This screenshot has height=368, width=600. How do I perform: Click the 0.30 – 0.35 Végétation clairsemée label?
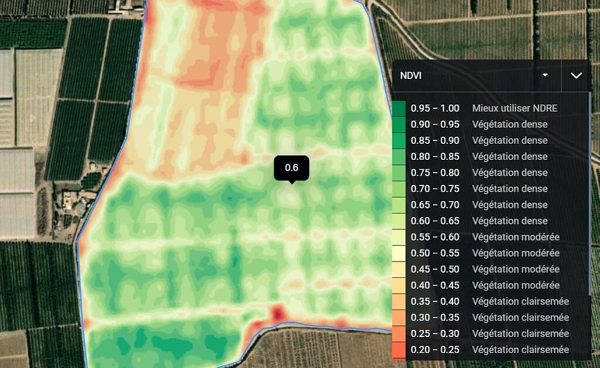click(x=520, y=317)
